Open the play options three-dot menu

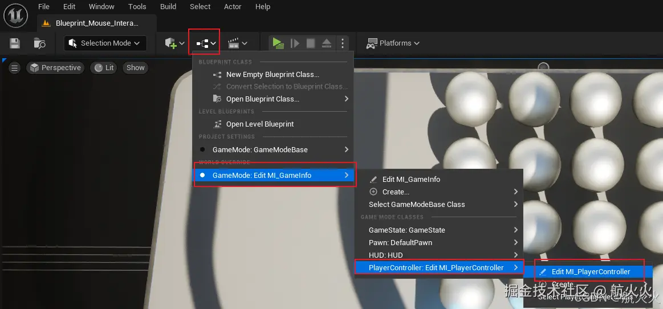click(x=343, y=43)
